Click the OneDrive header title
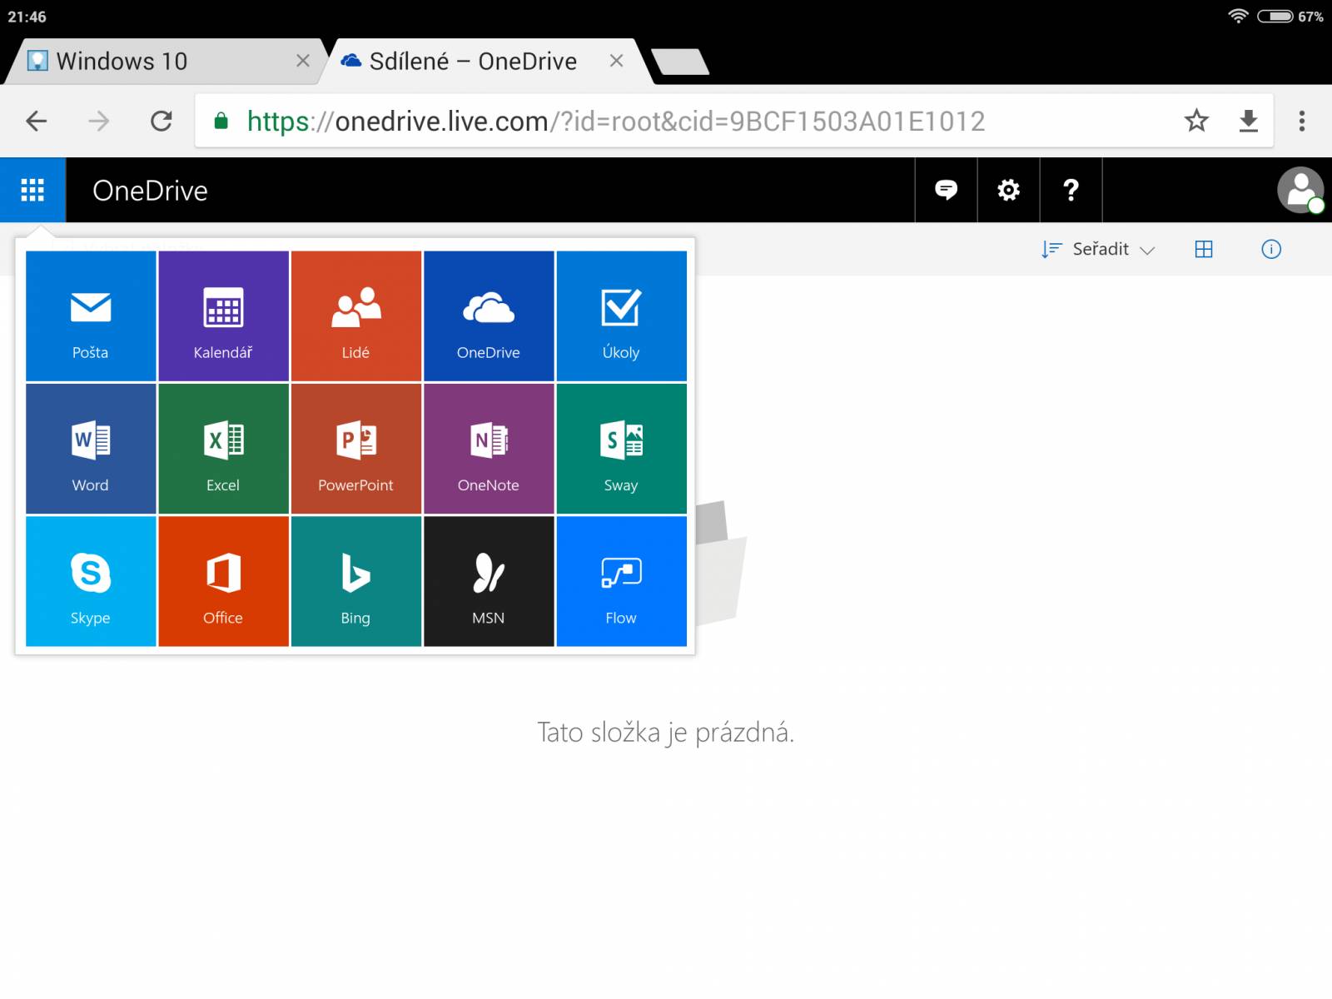 click(150, 191)
